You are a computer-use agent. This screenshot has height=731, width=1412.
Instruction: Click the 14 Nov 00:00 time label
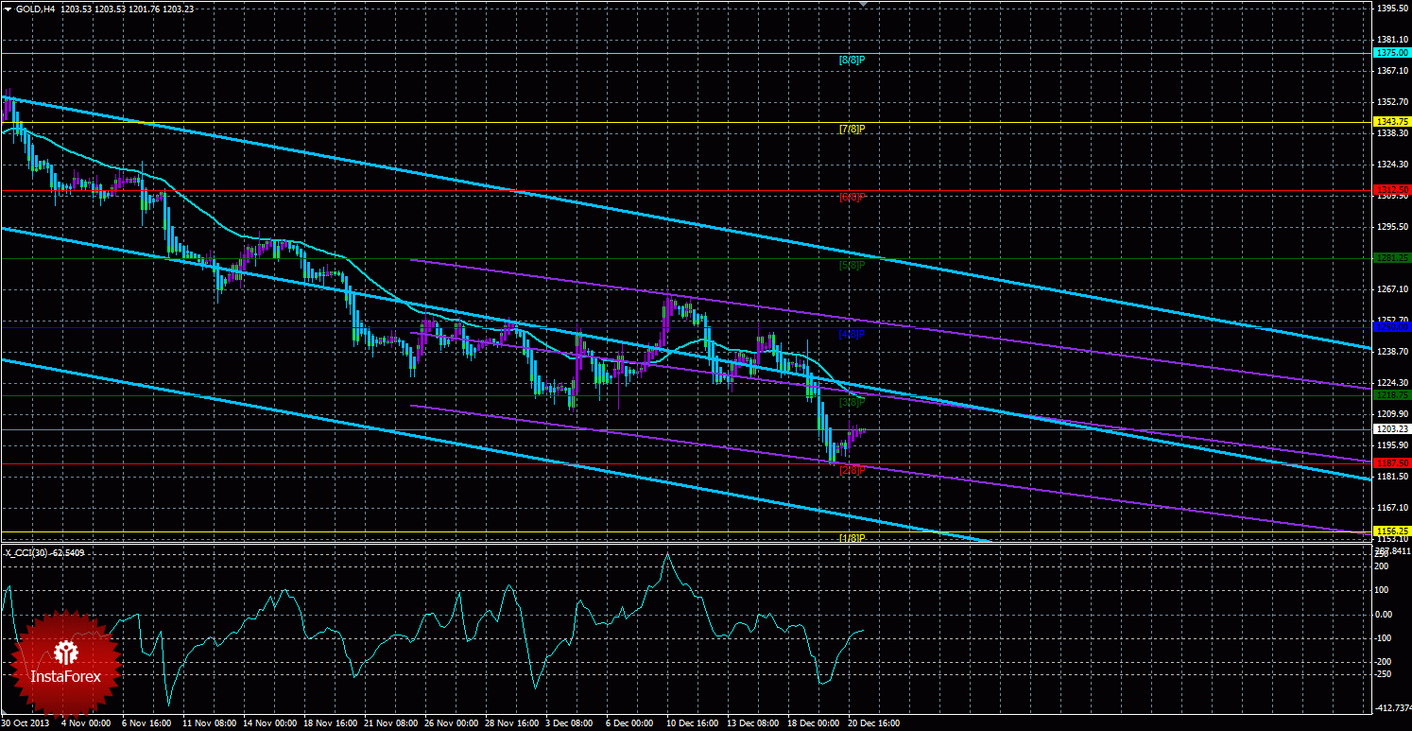(x=268, y=723)
